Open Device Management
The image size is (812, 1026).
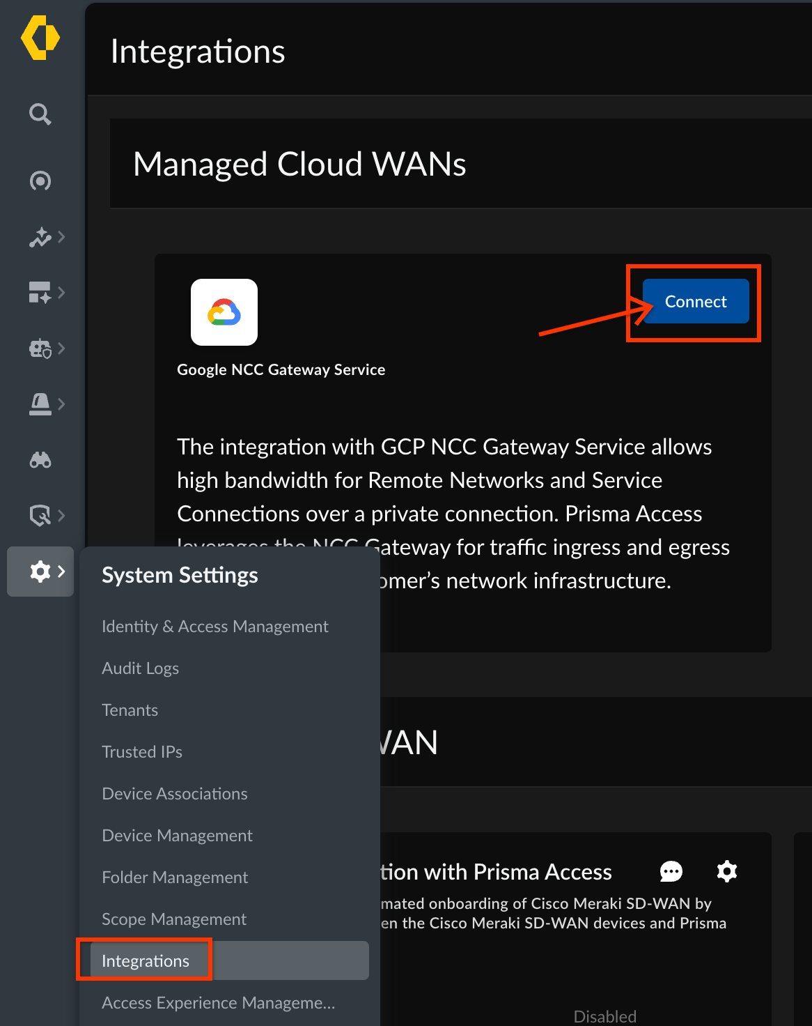pos(177,836)
